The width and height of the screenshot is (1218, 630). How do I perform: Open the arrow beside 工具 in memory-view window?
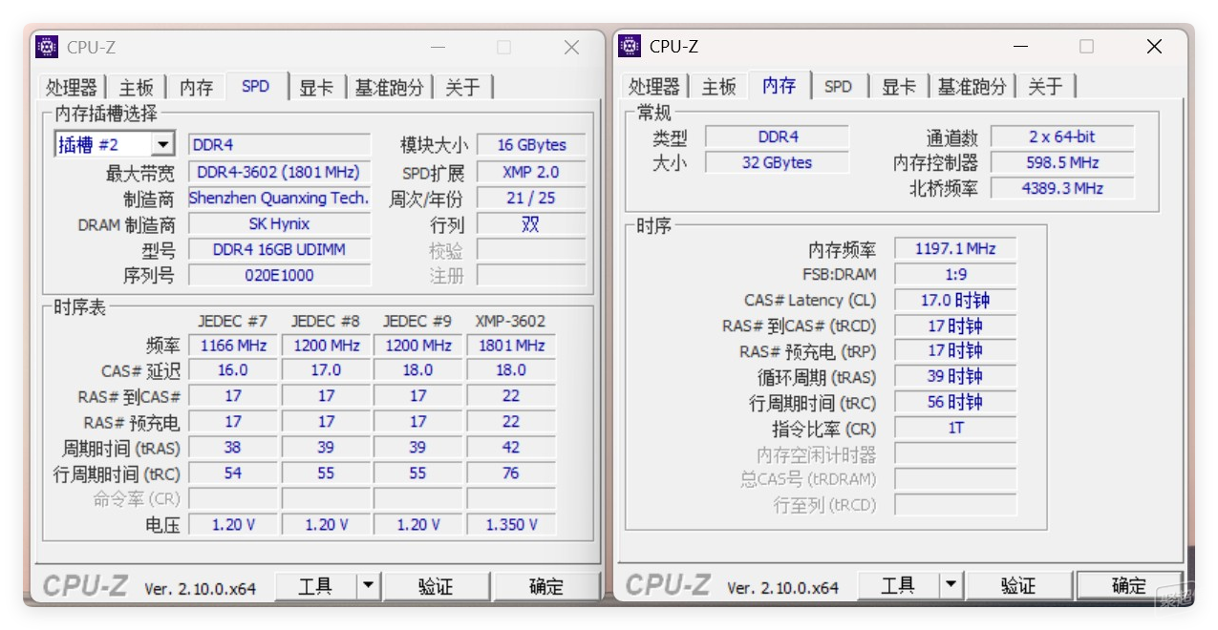click(x=951, y=585)
